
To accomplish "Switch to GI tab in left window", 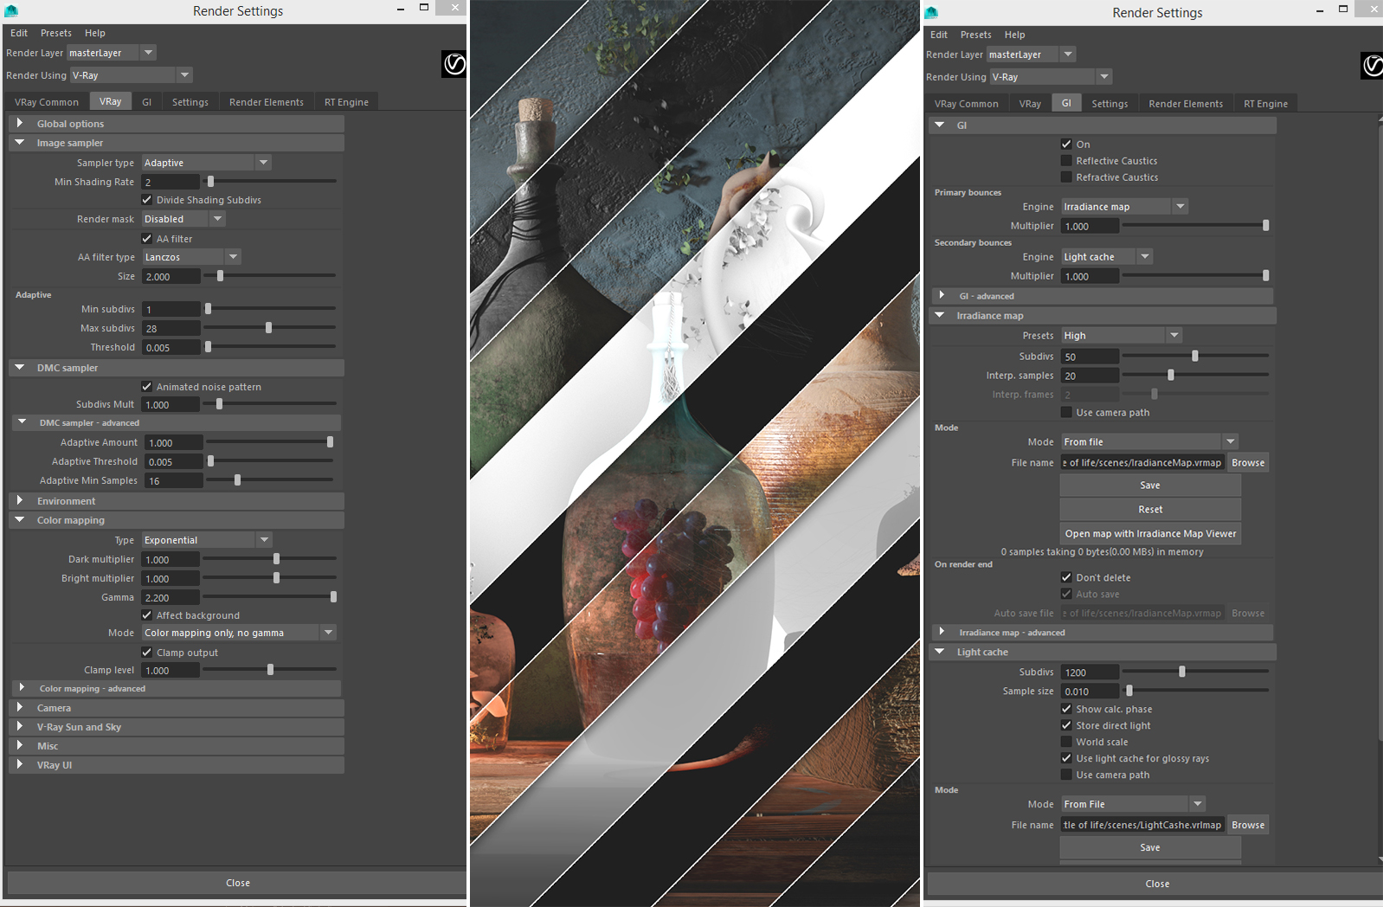I will pos(147,102).
